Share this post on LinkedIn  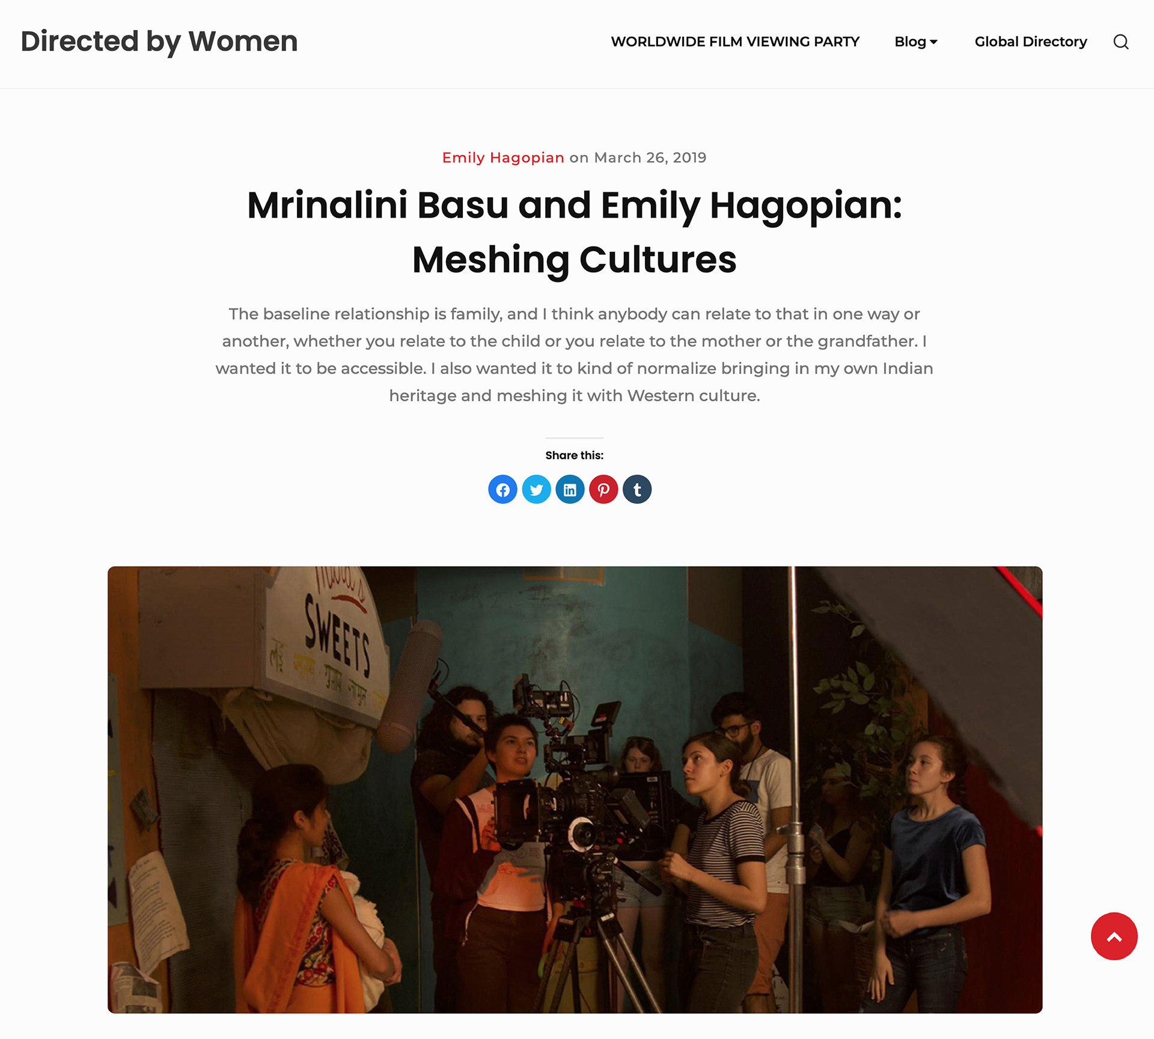[x=570, y=489]
